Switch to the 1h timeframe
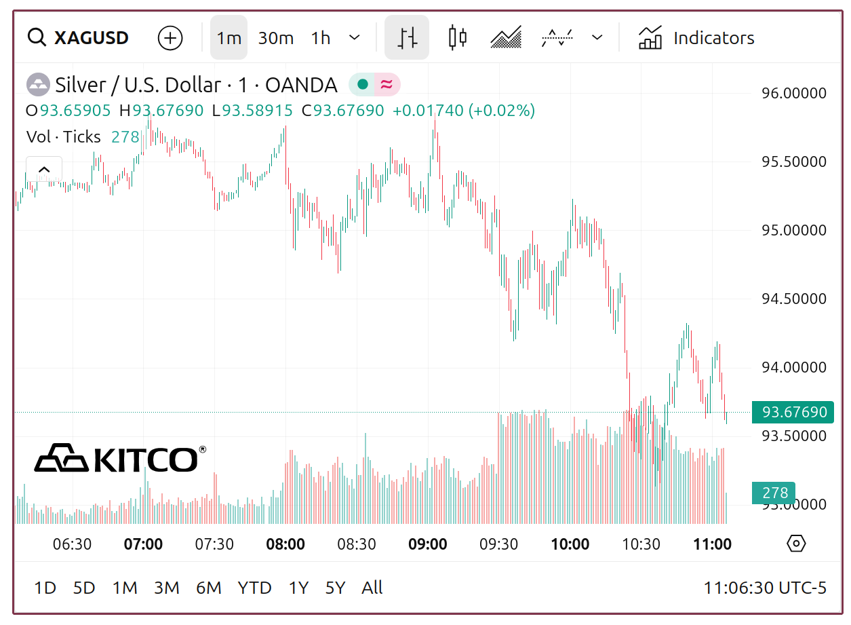Image resolution: width=851 pixels, height=625 pixels. (321, 38)
